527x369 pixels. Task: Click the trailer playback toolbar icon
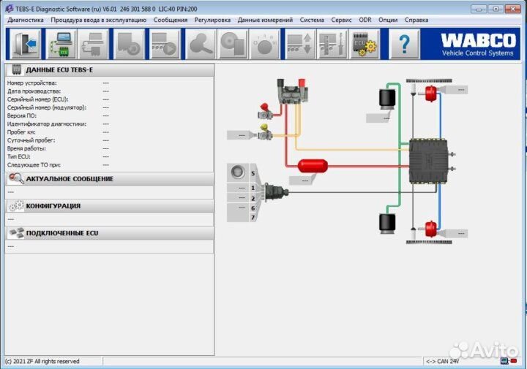coord(165,45)
